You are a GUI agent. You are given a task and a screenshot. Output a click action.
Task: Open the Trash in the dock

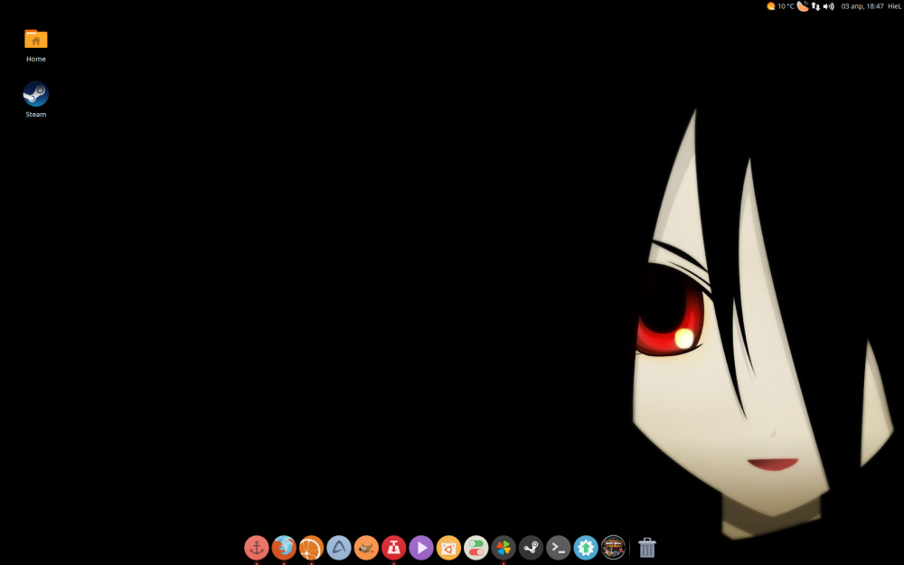tap(647, 548)
